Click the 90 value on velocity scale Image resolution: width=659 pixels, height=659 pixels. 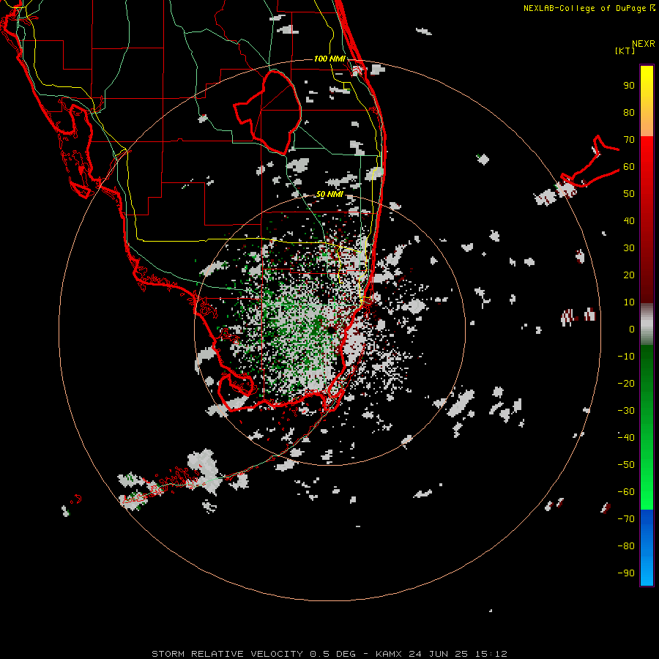[x=629, y=86]
